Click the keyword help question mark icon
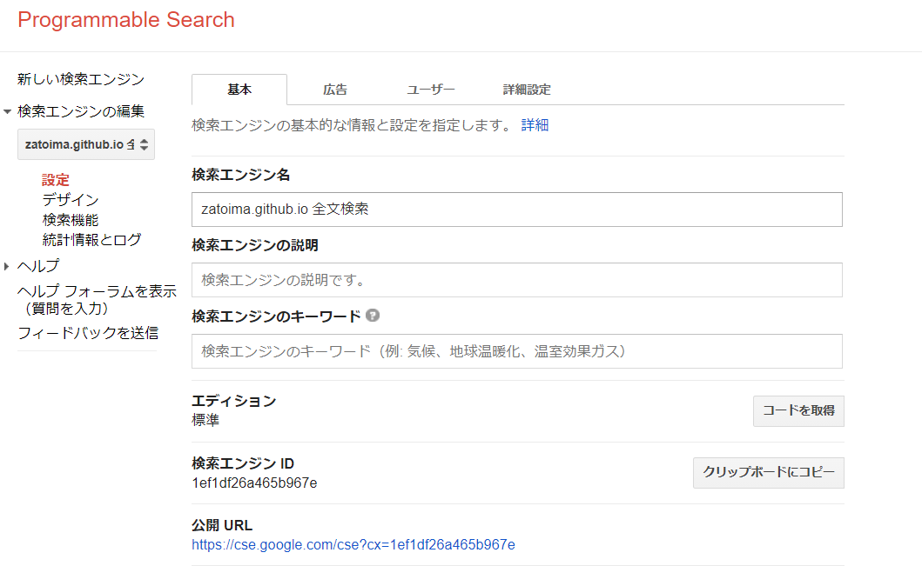Image resolution: width=922 pixels, height=566 pixels. tap(373, 316)
